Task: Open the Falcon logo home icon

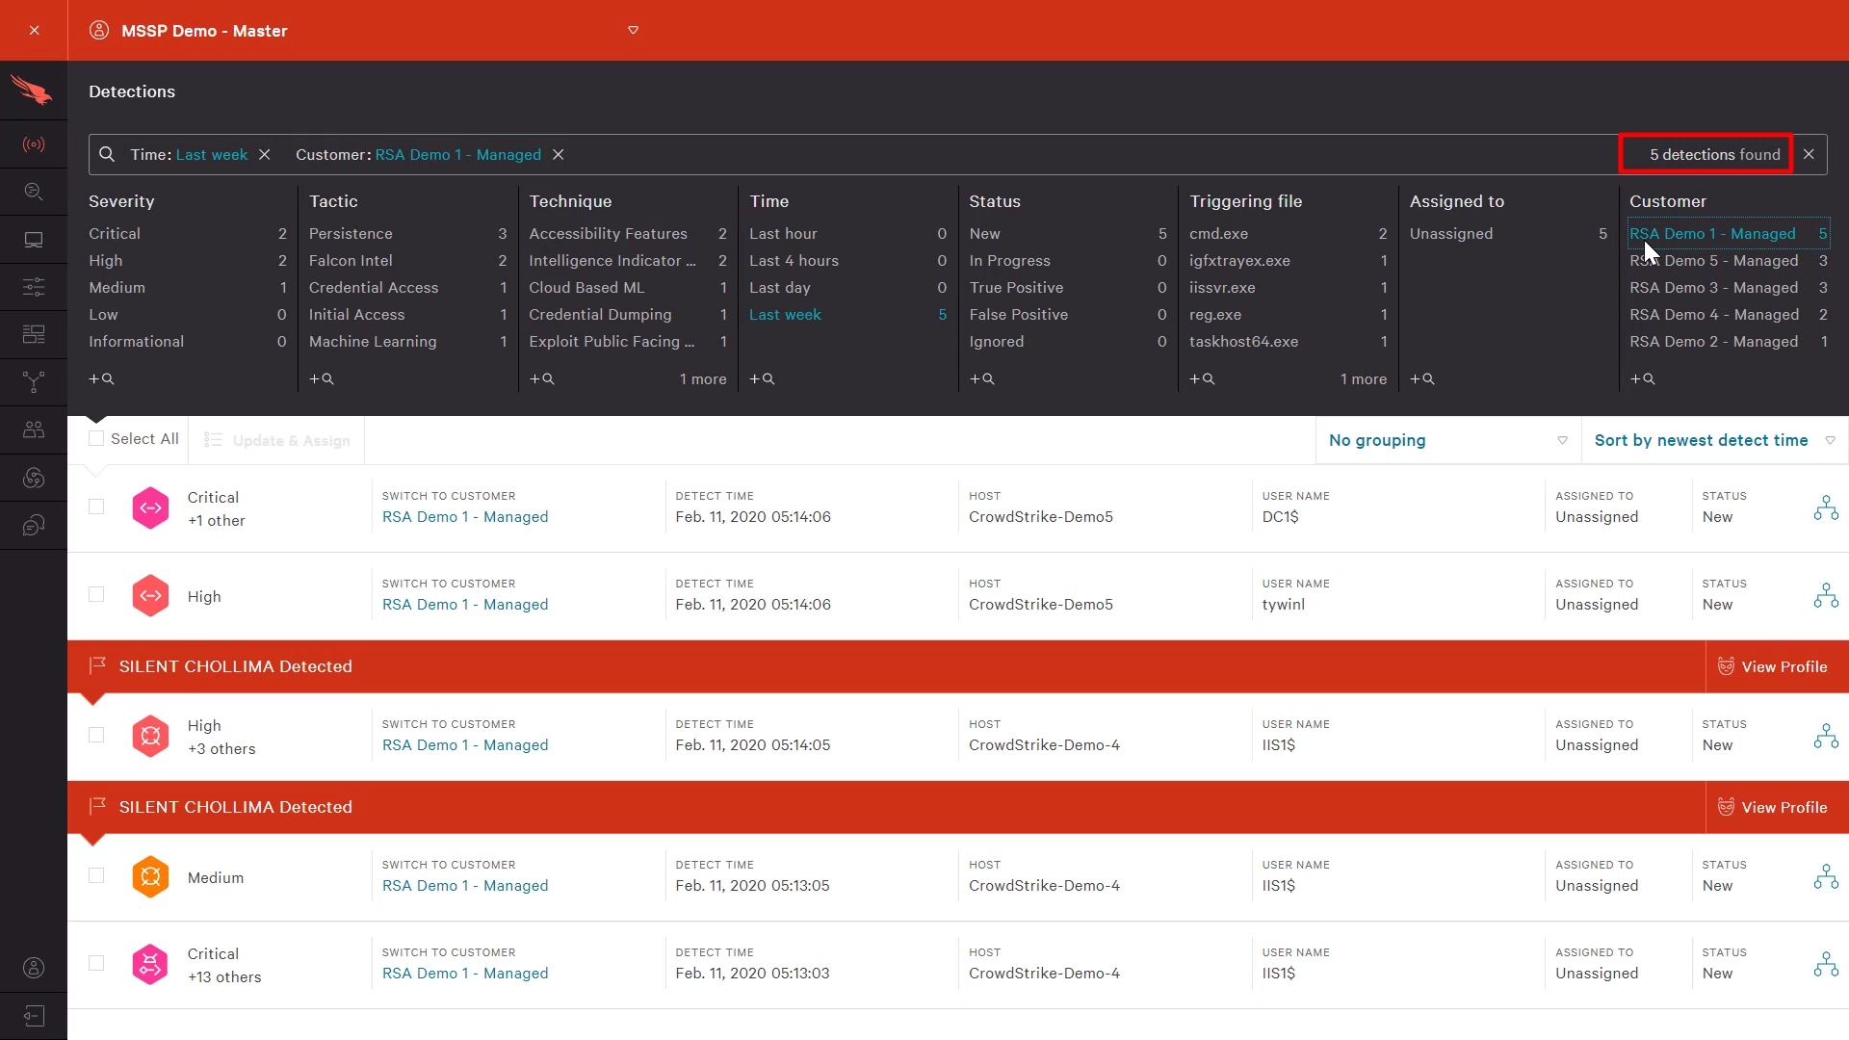Action: pos(33,91)
